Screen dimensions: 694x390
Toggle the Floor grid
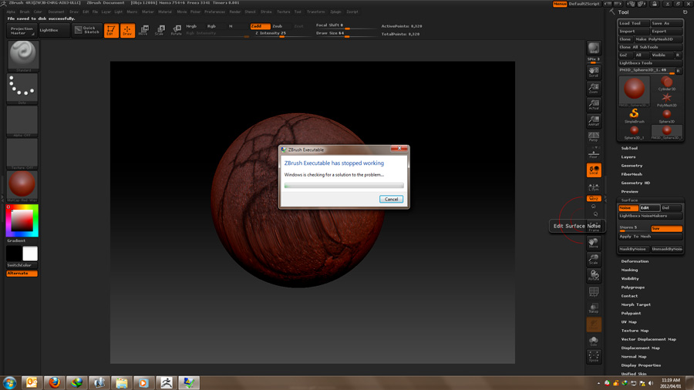[x=594, y=153]
